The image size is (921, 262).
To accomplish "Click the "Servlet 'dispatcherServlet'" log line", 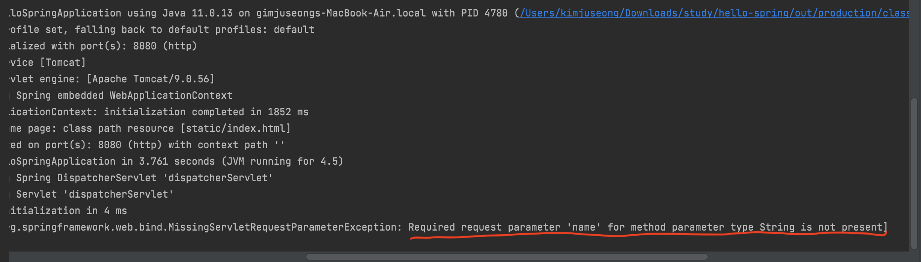I will click(95, 194).
